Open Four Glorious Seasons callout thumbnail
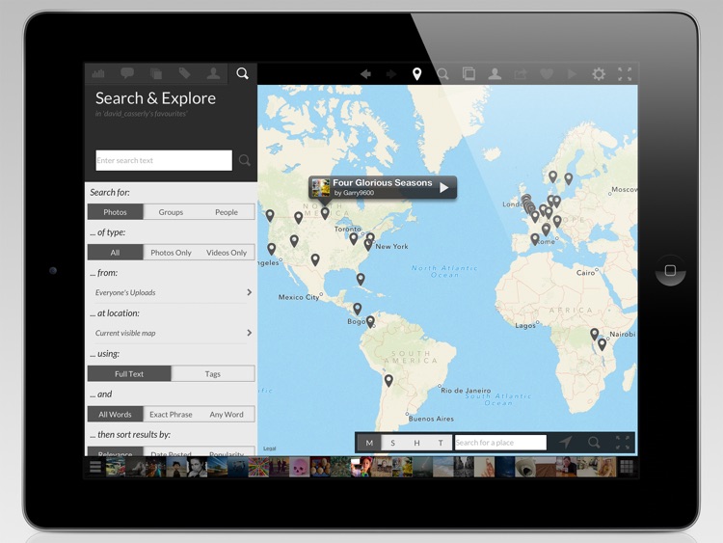Image resolution: width=723 pixels, height=543 pixels. (321, 188)
